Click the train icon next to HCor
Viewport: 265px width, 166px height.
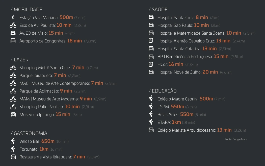[x=151, y=64]
